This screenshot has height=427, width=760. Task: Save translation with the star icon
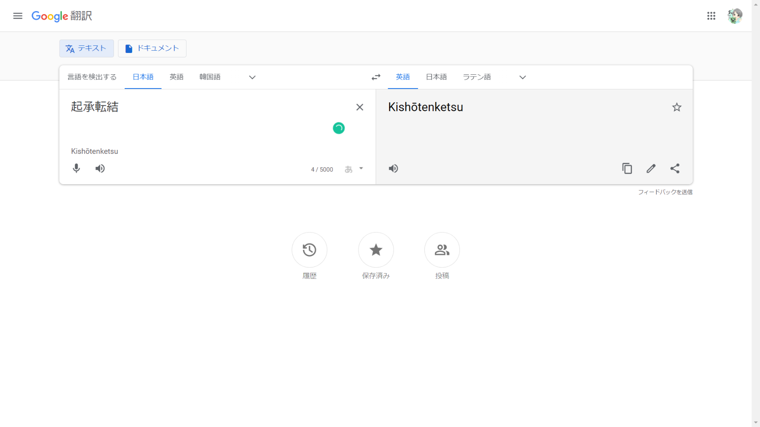(676, 107)
